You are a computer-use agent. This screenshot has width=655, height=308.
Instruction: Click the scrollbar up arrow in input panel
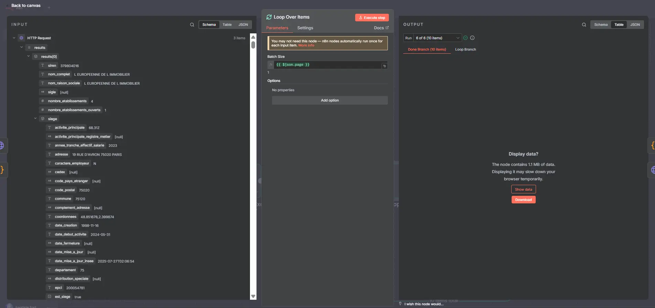[253, 37]
